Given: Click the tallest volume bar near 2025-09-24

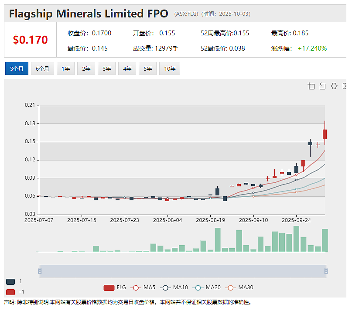Looking at the screenshot, I should pyautogui.click(x=296, y=239).
